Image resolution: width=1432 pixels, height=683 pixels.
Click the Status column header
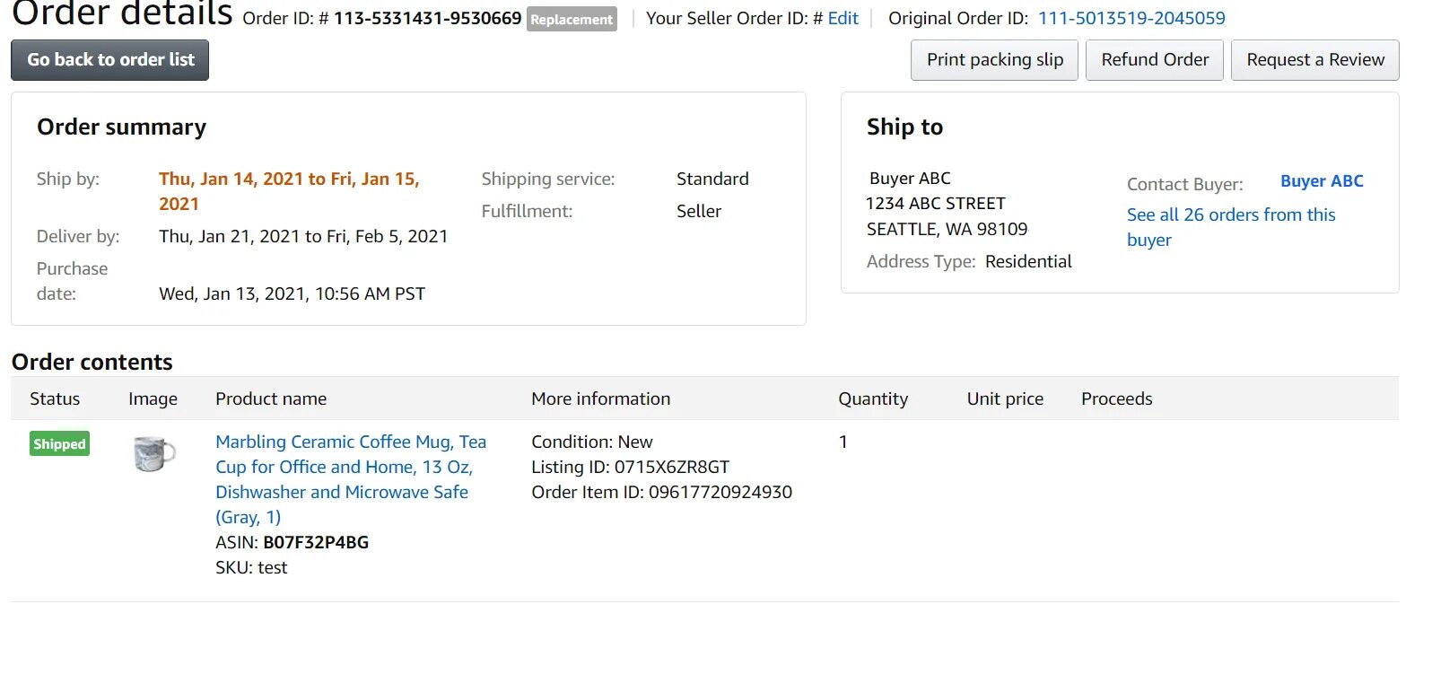(55, 398)
